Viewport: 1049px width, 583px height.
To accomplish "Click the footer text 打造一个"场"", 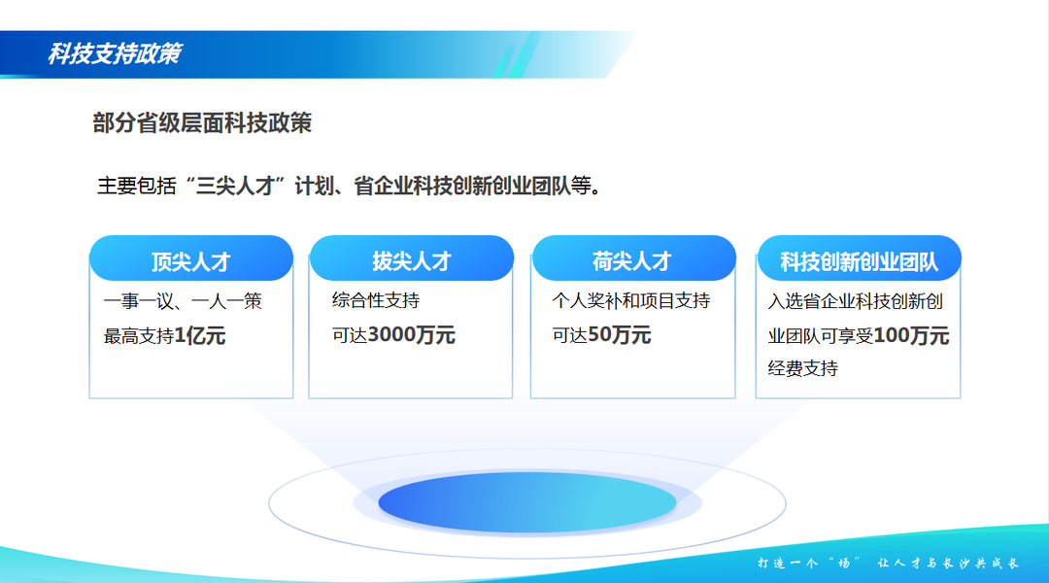I will pos(810,564).
